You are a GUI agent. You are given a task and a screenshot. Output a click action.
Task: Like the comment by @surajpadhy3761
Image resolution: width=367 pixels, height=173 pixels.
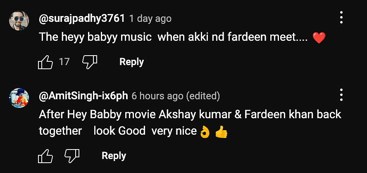tap(45, 62)
